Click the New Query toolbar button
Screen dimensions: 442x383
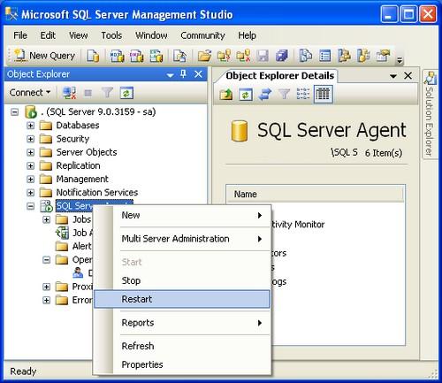pyautogui.click(x=45, y=56)
